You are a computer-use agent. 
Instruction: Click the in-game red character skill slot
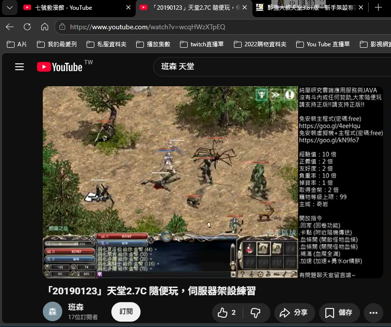(x=249, y=249)
